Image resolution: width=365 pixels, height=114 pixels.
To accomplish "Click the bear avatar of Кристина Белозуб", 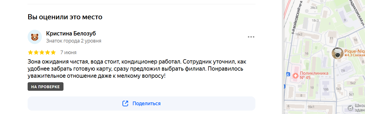I will 35,37.
